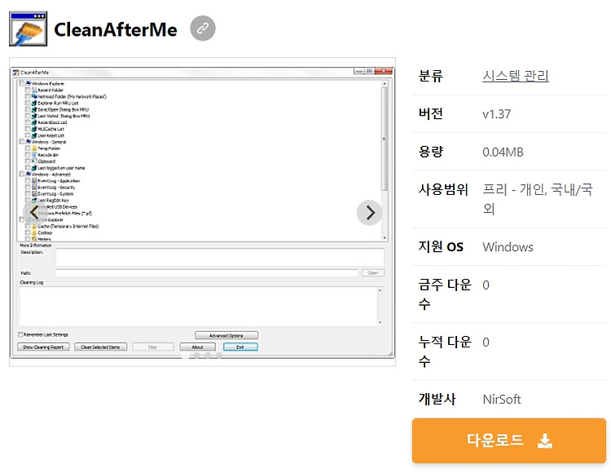
Task: Click the 용량 label
Action: [431, 152]
